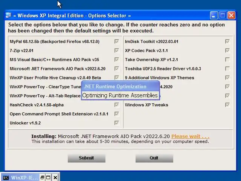This screenshot has height=181, width=241.
Task: Toggle checkbox in the row ending 4.2020
Action: 227,87
